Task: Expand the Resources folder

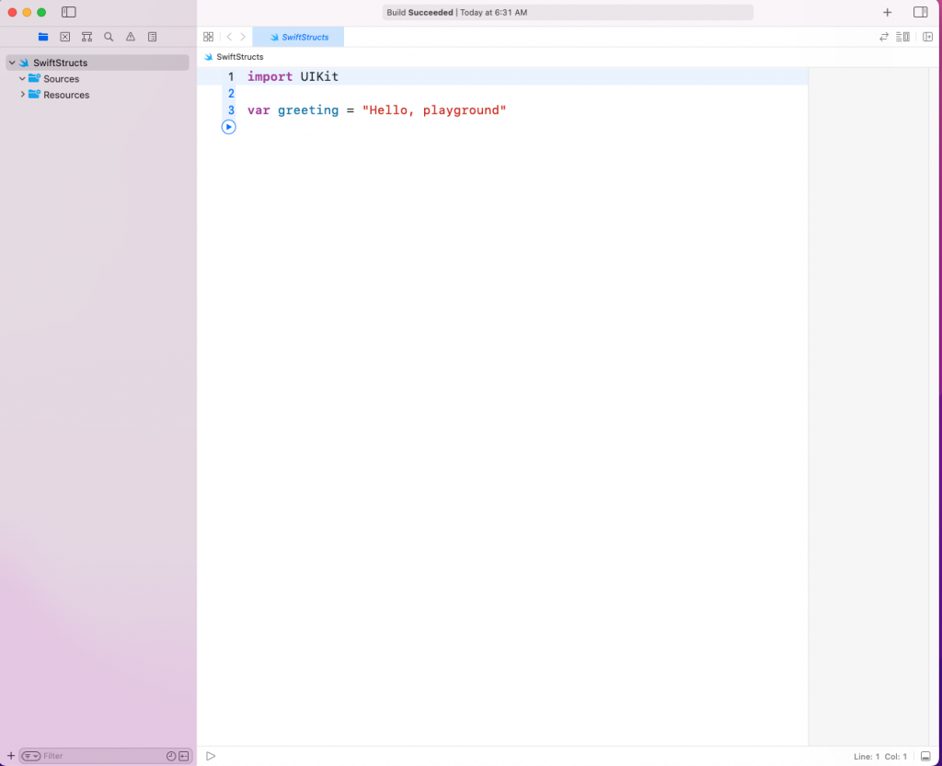Action: [22, 94]
